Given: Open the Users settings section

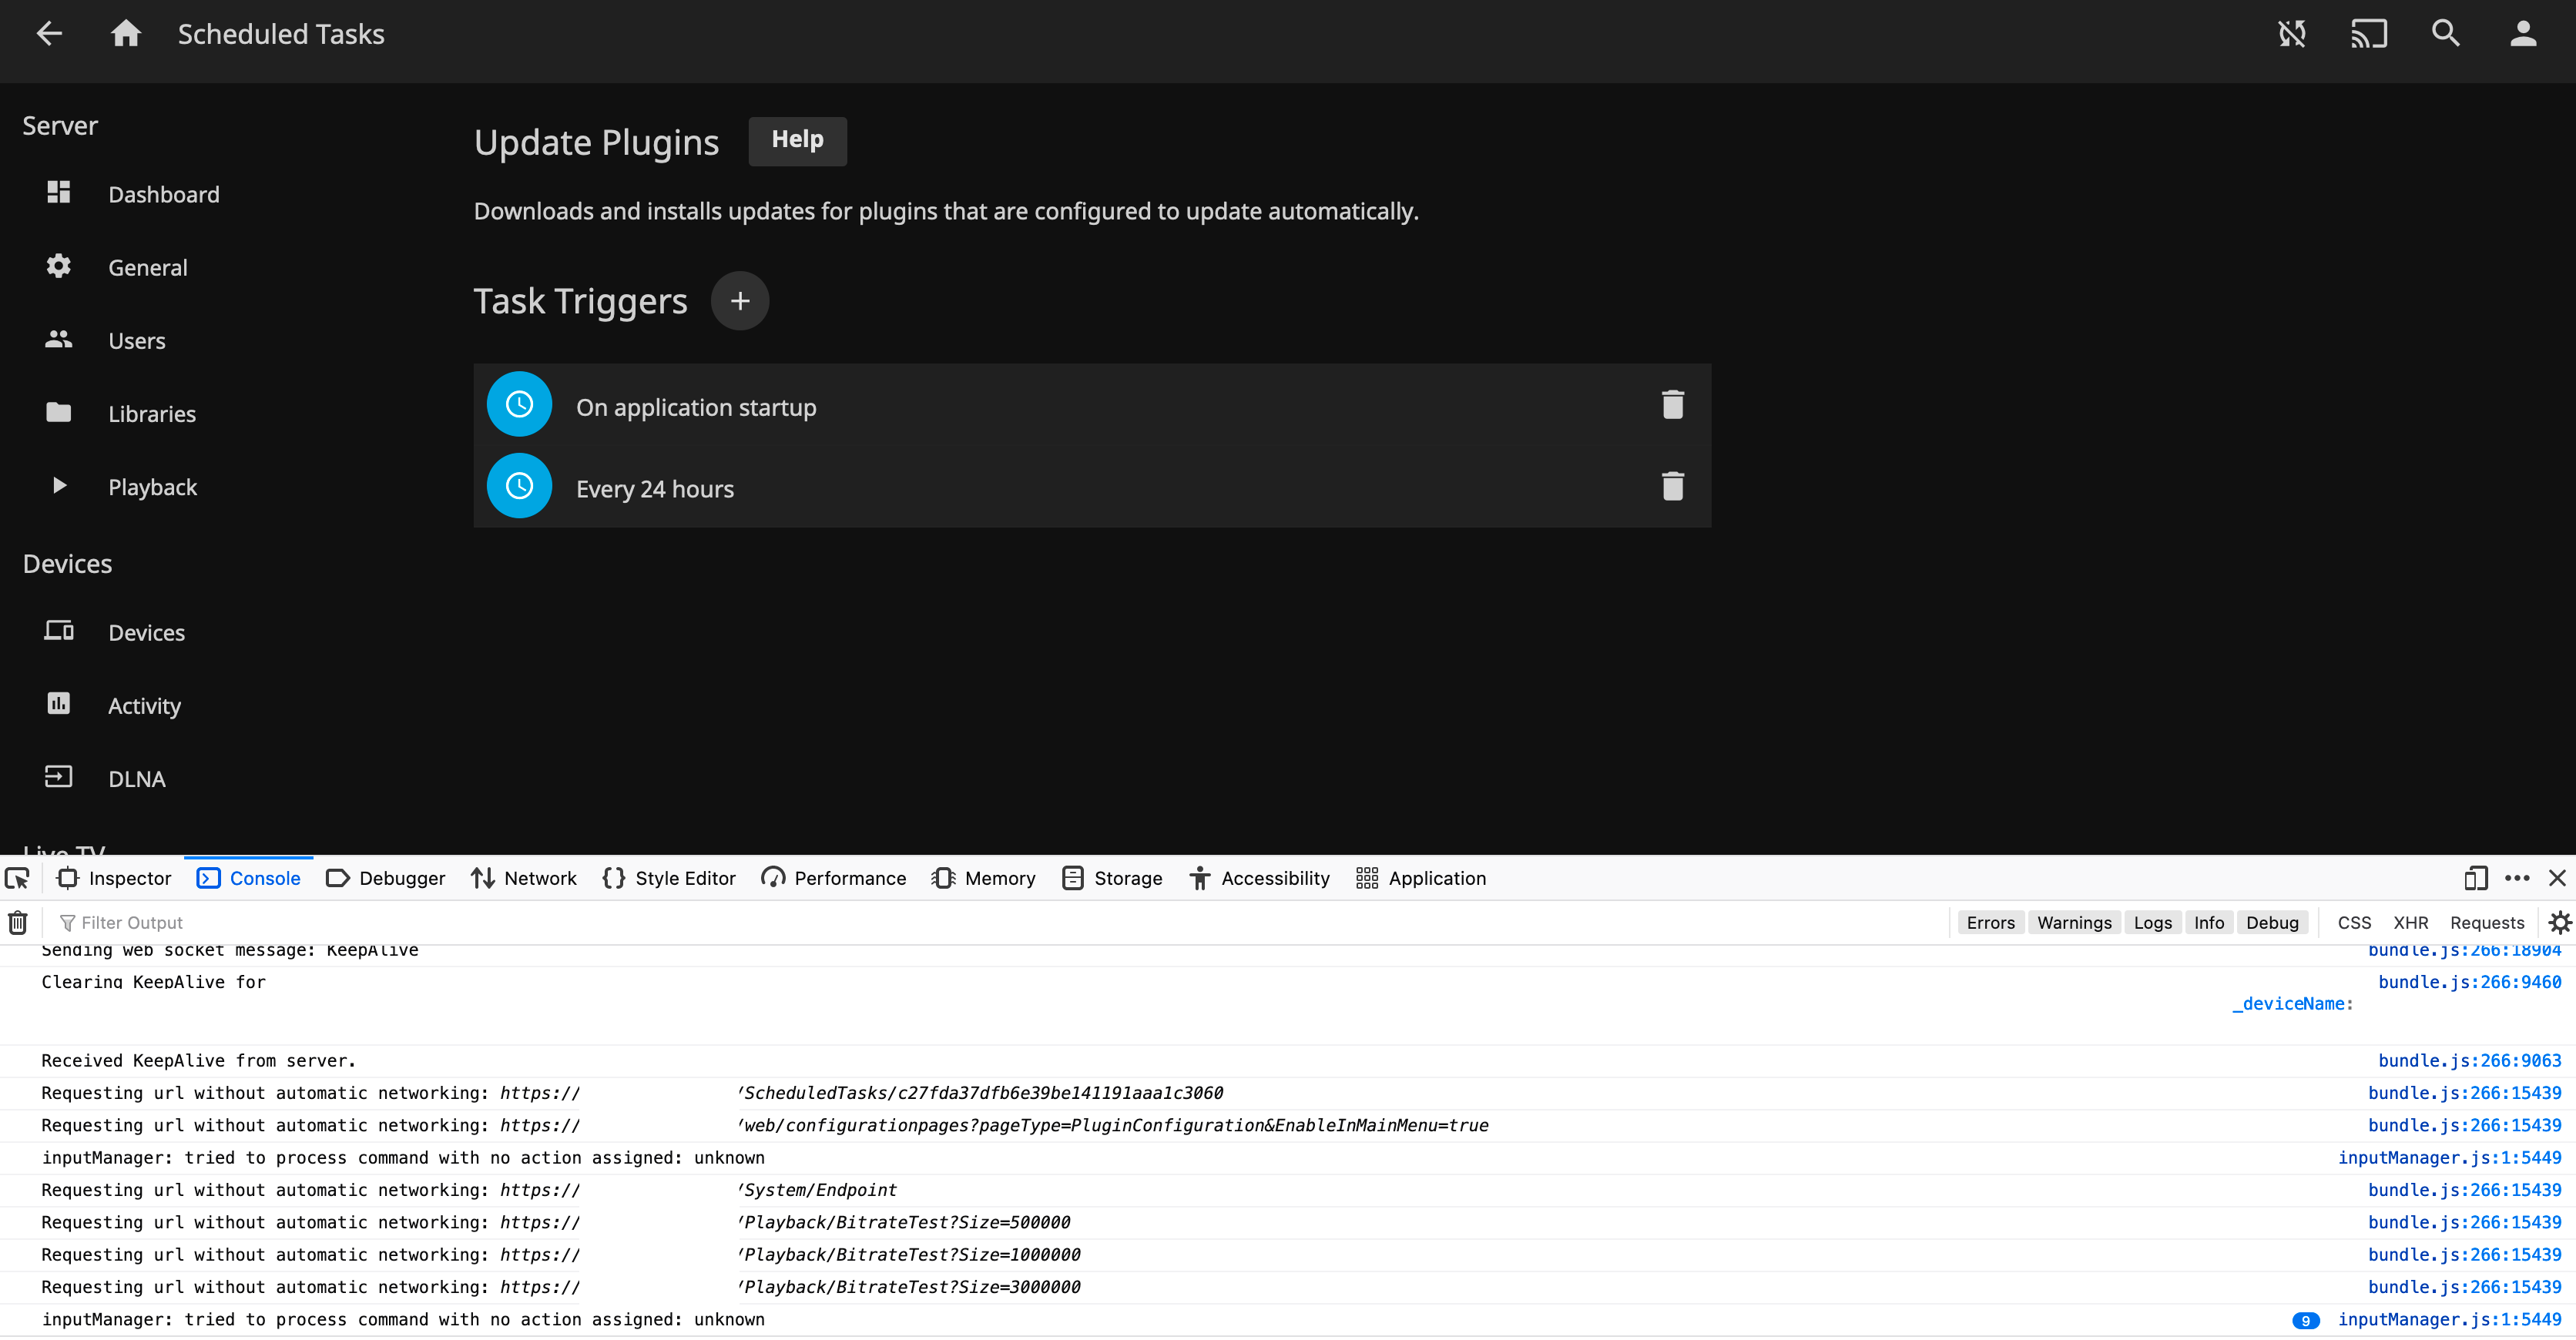Looking at the screenshot, I should click(x=136, y=340).
